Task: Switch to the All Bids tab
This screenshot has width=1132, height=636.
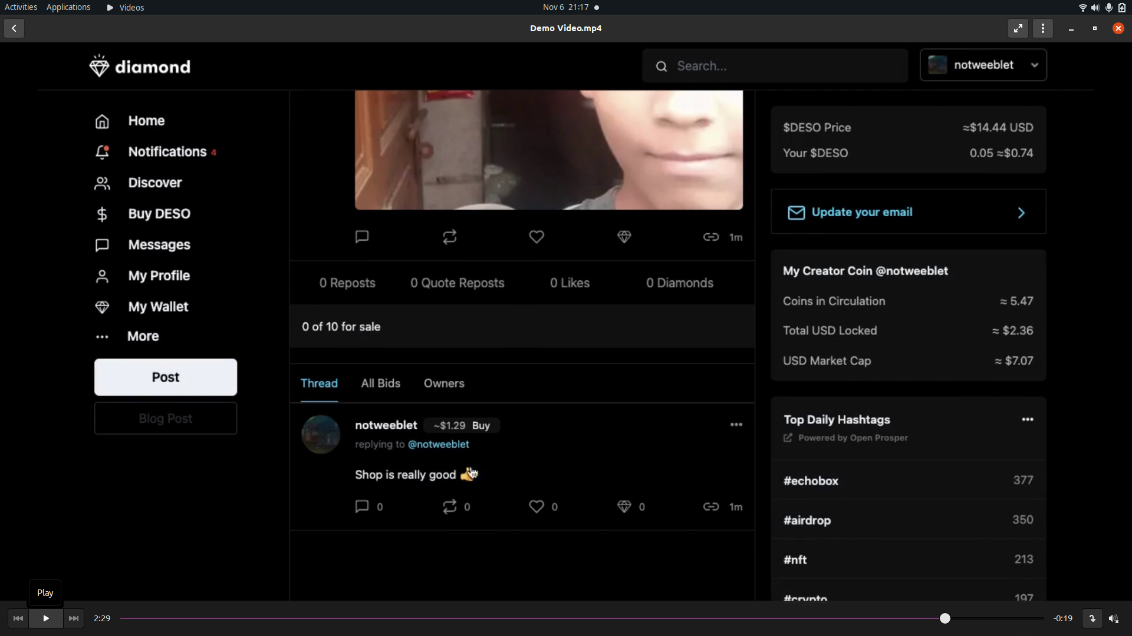Action: click(381, 383)
